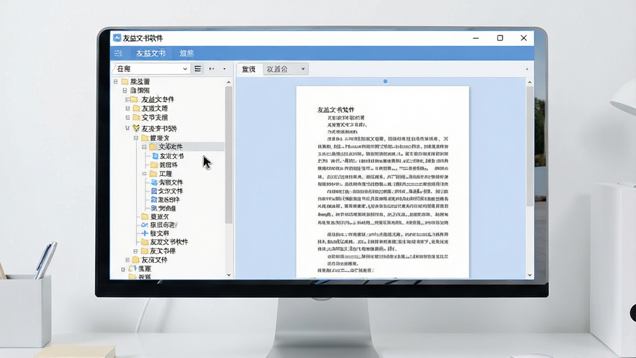Select the stacked blue layers icon file
Image resolution: width=636 pixels, height=358 pixels.
154,182
